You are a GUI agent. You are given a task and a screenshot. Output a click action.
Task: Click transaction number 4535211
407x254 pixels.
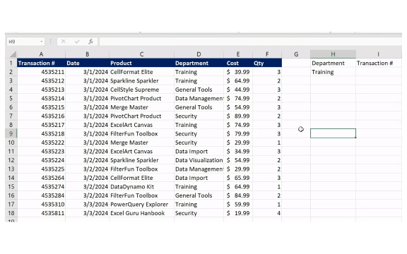(41, 72)
